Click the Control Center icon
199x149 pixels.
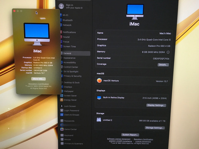62,67
